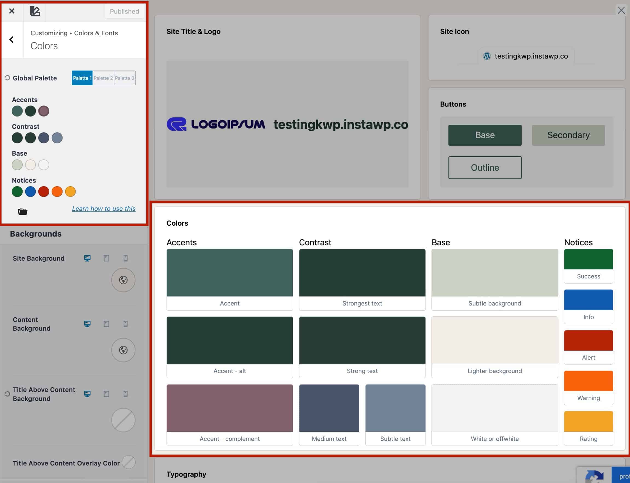The image size is (630, 483).
Task: Open Colors & Fonts from the breadcrumb
Action: pyautogui.click(x=96, y=33)
